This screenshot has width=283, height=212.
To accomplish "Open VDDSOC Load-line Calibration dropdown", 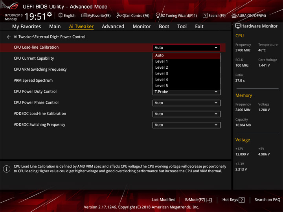I will [186, 114].
